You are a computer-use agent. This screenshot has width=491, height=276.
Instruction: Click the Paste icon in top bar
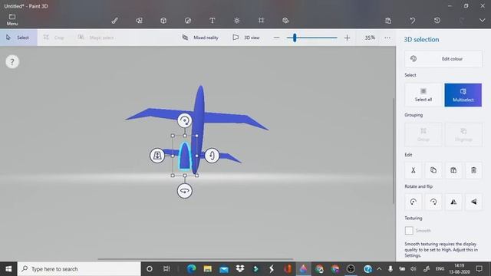388,21
